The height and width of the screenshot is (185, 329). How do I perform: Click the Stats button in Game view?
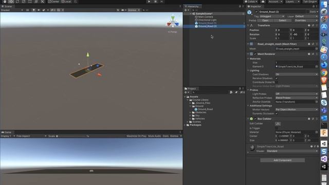click(x=166, y=136)
